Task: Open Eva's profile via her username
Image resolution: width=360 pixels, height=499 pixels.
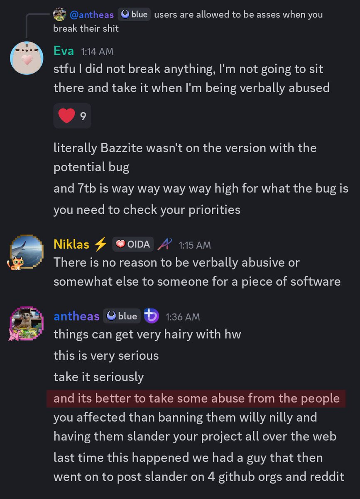Action: 64,51
